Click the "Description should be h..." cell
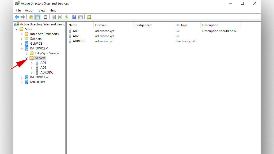The width and height of the screenshot is (274, 154). click(x=220, y=31)
